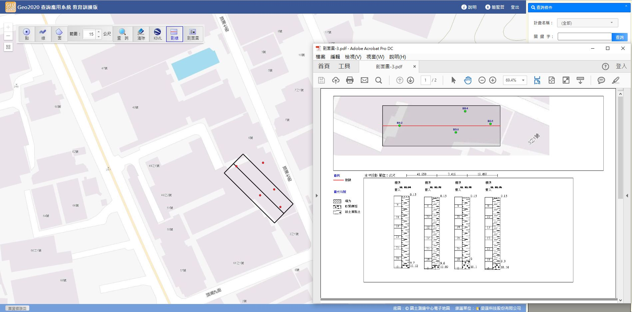This screenshot has height=312, width=632.
Task: Open the 視窗(W) menu in Acrobat
Action: [x=375, y=57]
